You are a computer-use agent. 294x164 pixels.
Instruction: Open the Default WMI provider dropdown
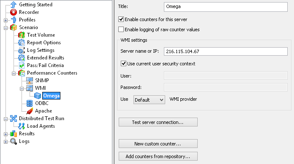tap(149, 99)
